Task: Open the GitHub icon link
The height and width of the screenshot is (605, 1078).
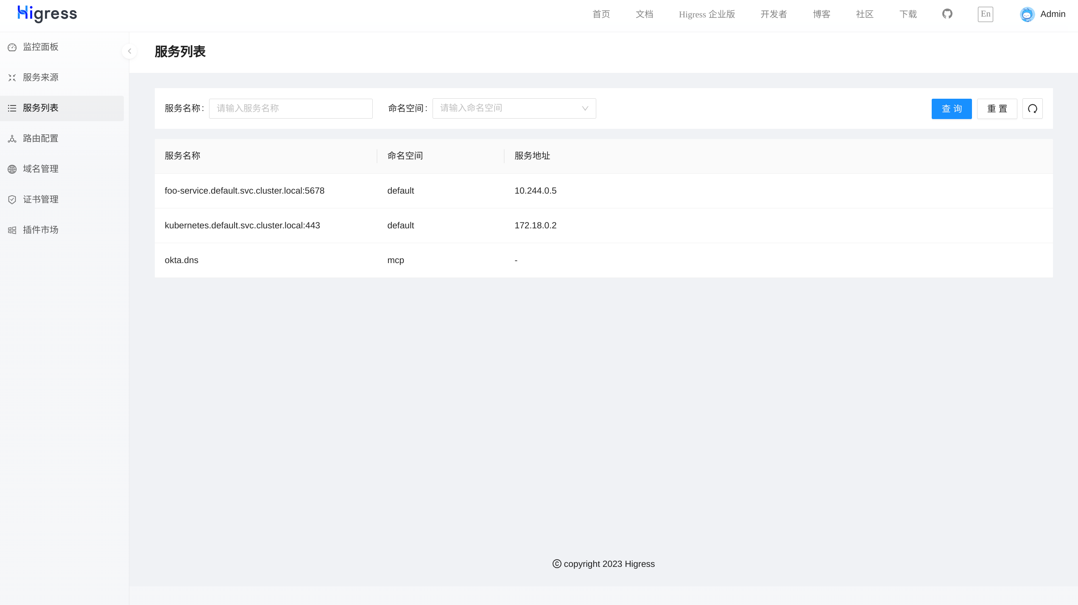Action: (x=947, y=14)
